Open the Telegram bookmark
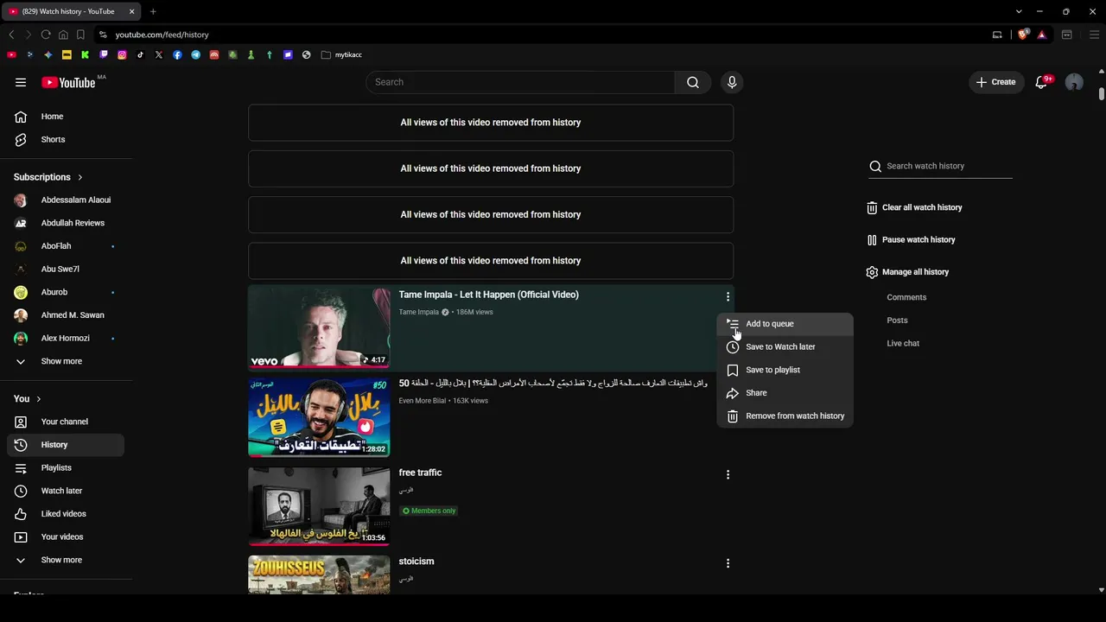Viewport: 1106px width, 622px height. tap(195, 54)
